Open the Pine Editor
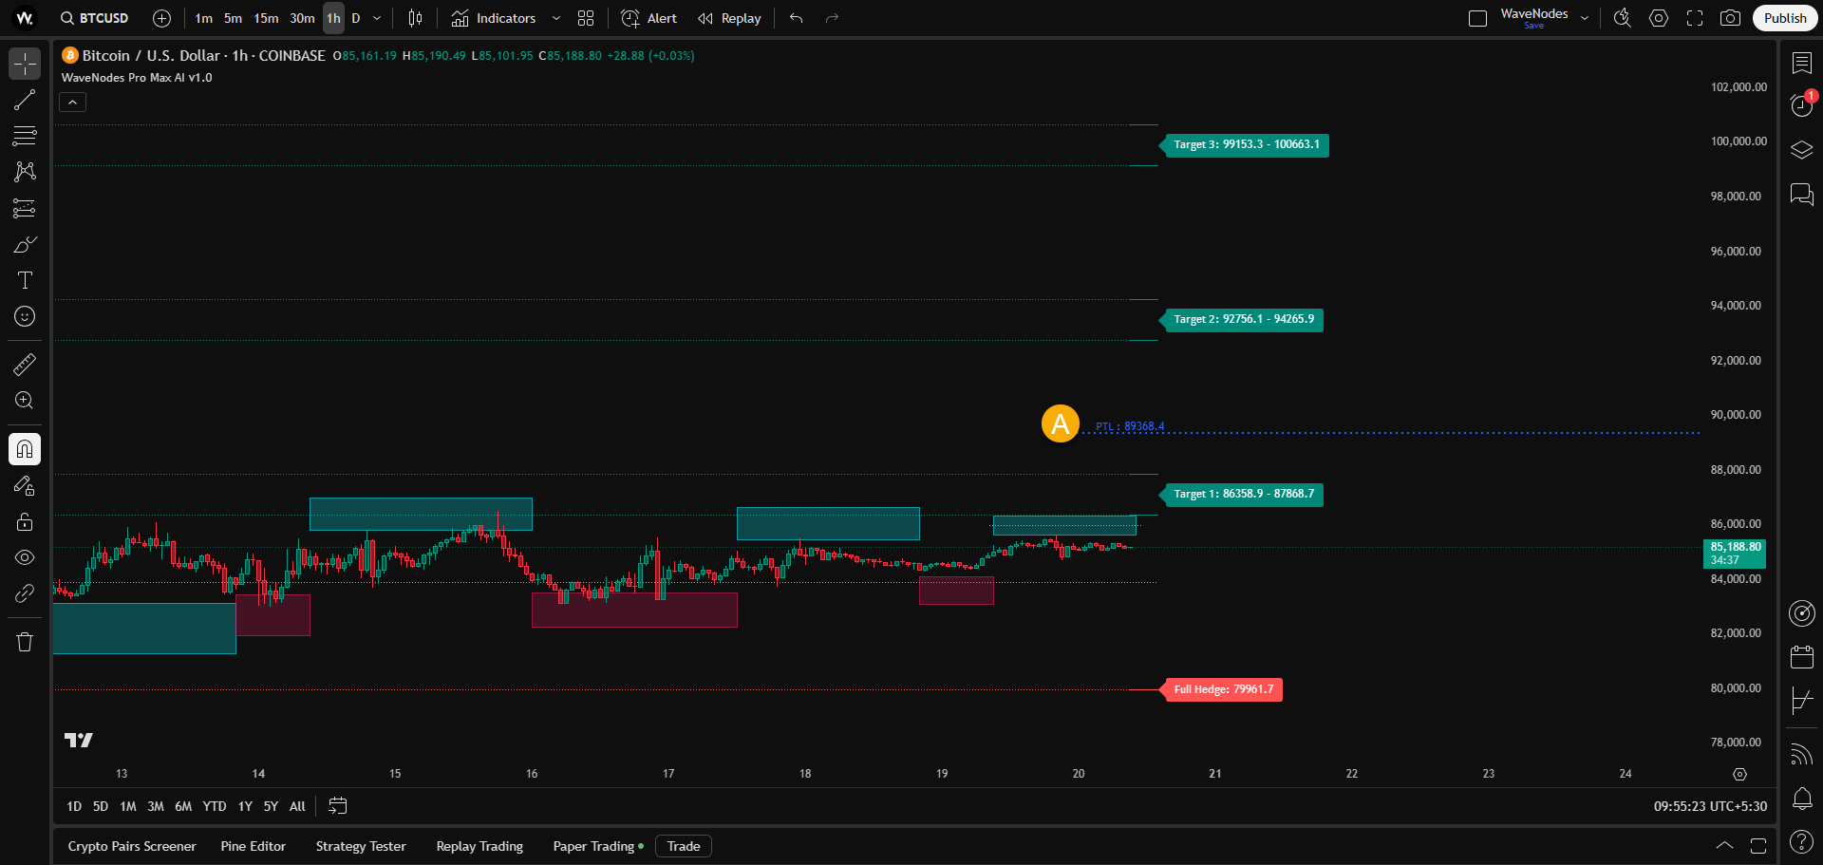The width and height of the screenshot is (1823, 865). [253, 846]
